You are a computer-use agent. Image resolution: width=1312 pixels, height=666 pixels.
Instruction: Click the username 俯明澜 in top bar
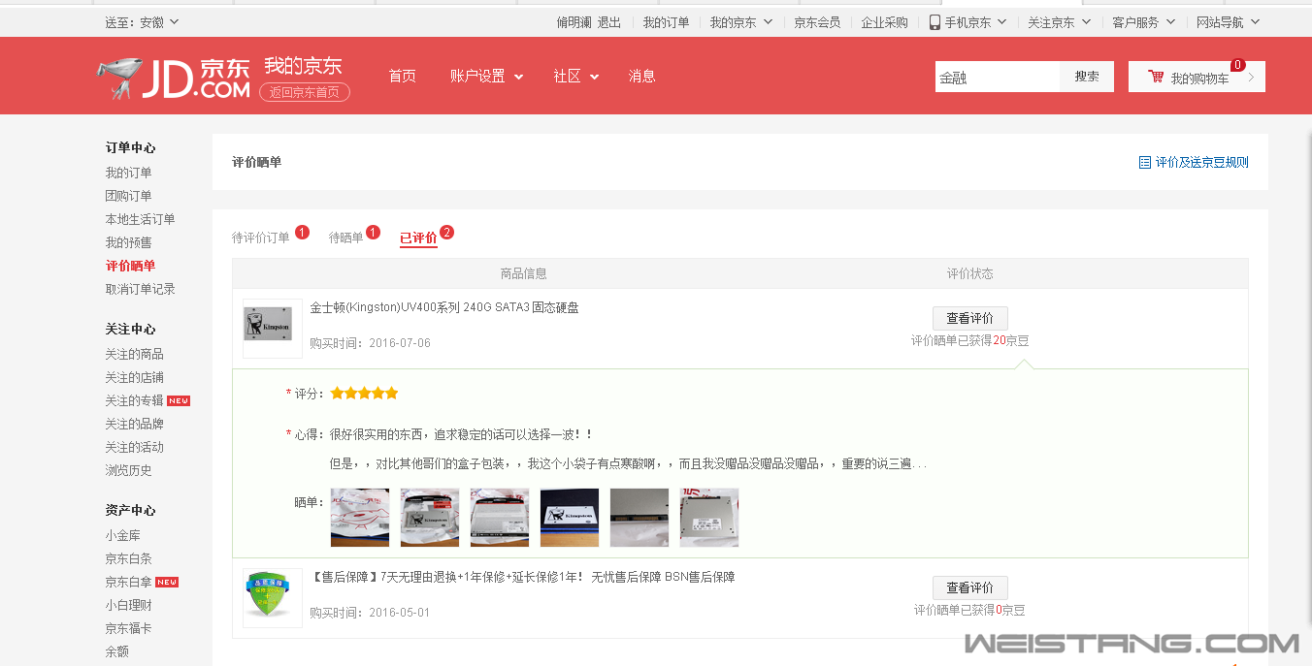(574, 22)
